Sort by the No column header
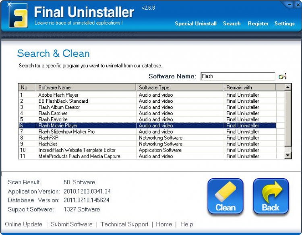302x235 pixels. pos(27,87)
